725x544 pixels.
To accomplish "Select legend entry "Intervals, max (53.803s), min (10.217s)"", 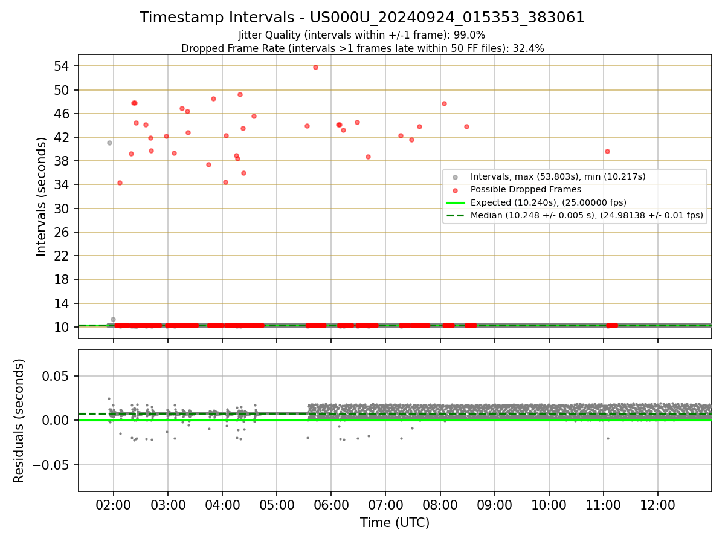I will coord(558,176).
